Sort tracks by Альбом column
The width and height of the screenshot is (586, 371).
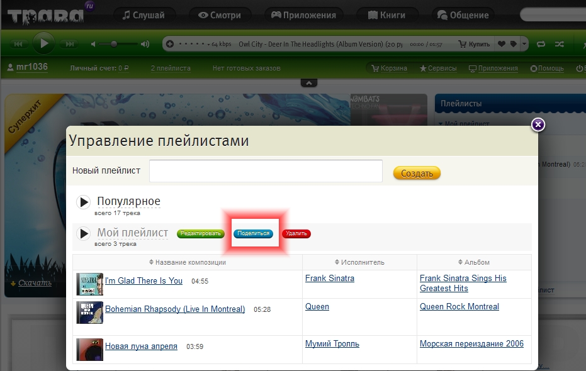pyautogui.click(x=473, y=262)
